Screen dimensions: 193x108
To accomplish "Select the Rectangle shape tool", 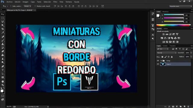I will click(x=3, y=77).
